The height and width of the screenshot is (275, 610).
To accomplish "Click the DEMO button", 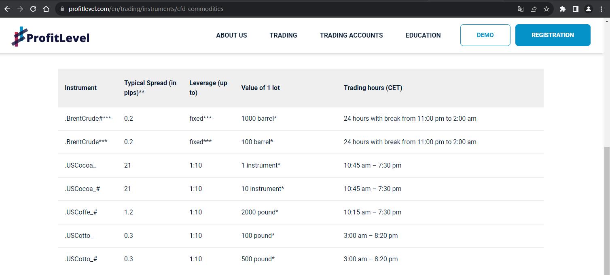I will click(485, 35).
